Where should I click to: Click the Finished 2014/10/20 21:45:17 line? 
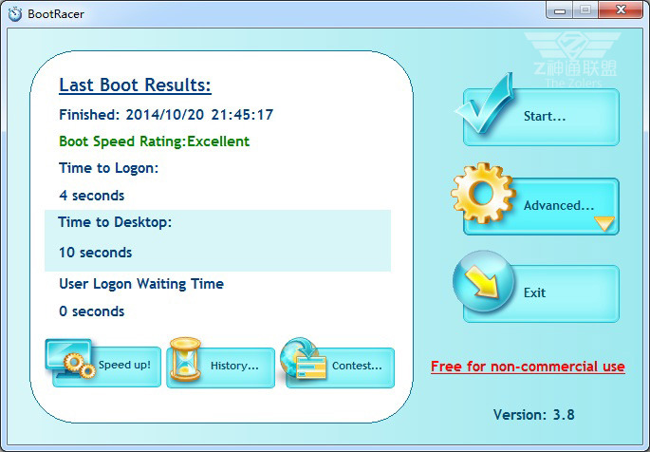[x=166, y=115]
